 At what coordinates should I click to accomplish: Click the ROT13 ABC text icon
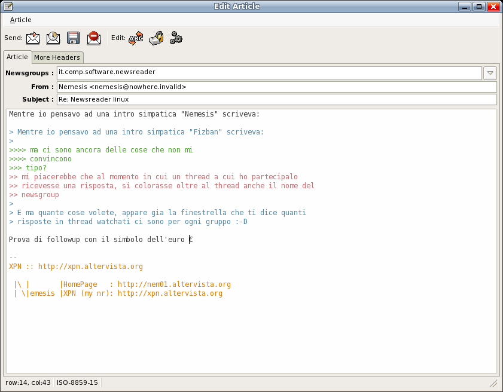point(136,38)
